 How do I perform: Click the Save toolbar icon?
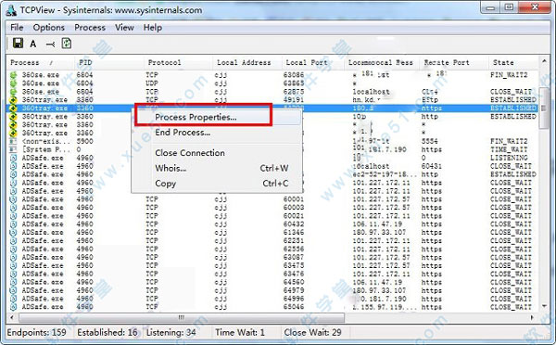pos(18,44)
